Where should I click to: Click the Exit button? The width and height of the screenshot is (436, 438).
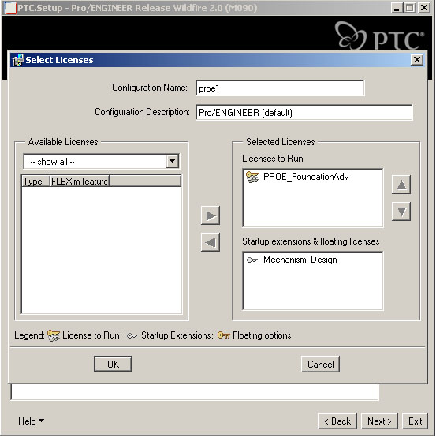[415, 421]
